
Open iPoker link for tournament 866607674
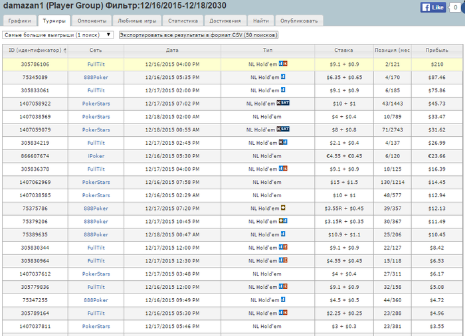[x=96, y=156]
